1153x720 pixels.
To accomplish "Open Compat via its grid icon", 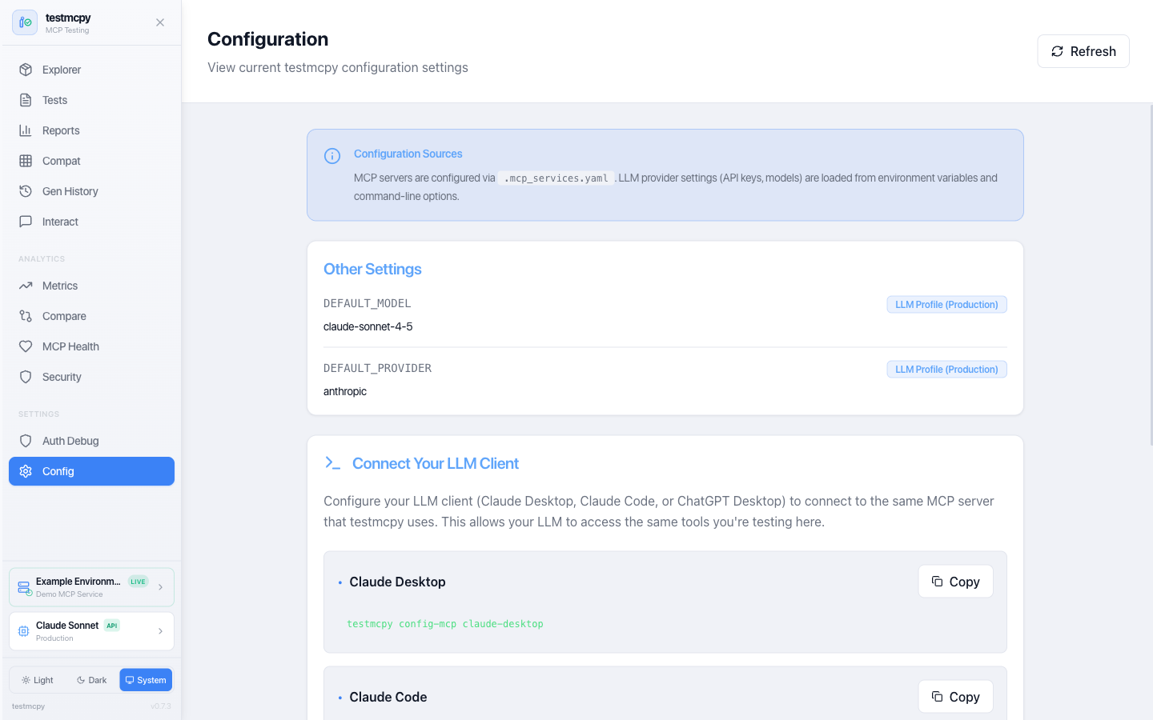I will coord(26,161).
